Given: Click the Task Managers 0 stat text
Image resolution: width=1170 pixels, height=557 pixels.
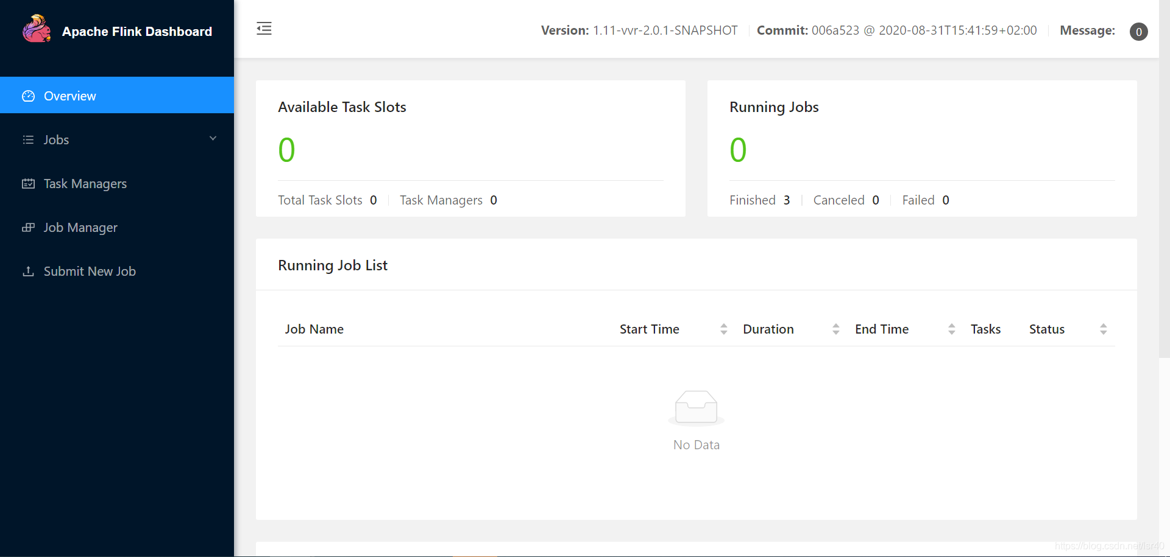Looking at the screenshot, I should point(448,200).
